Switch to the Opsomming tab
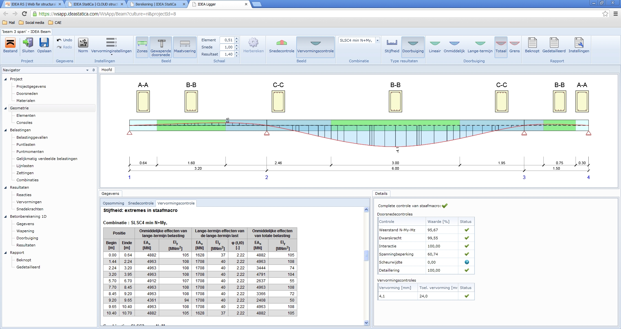621x329 pixels. coord(113,203)
